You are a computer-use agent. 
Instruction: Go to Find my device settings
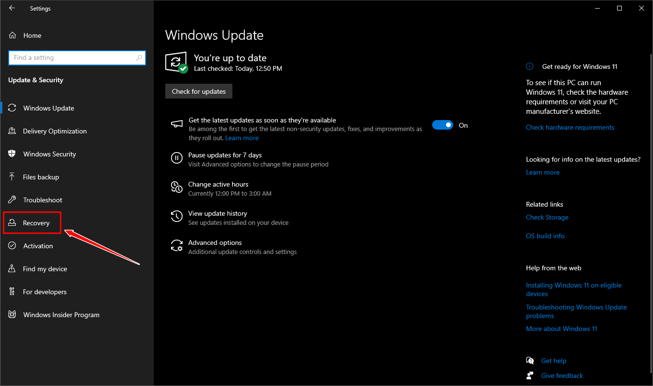pos(45,269)
